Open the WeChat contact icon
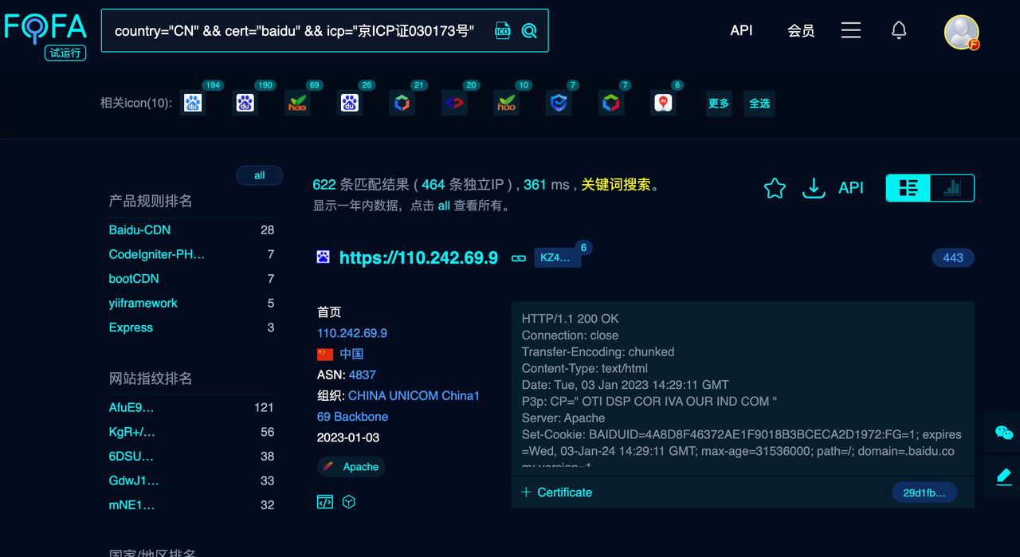Image resolution: width=1020 pixels, height=557 pixels. click(1003, 433)
